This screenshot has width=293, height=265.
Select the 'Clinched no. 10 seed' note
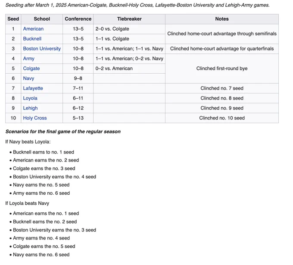[x=222, y=118]
